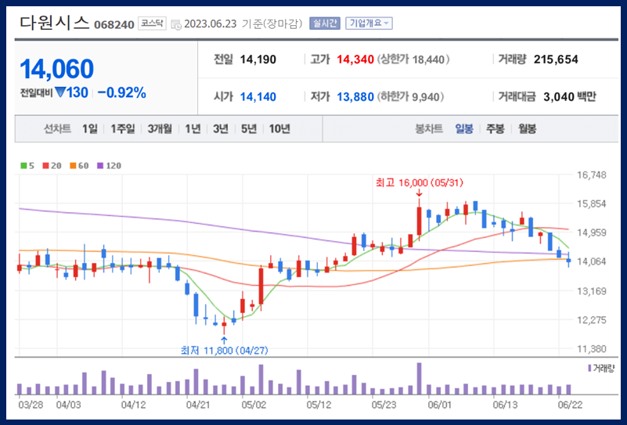Show the 5년 line chart

tap(249, 128)
